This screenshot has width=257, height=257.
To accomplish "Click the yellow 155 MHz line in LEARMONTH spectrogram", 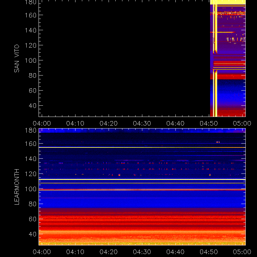I will click(142, 147).
